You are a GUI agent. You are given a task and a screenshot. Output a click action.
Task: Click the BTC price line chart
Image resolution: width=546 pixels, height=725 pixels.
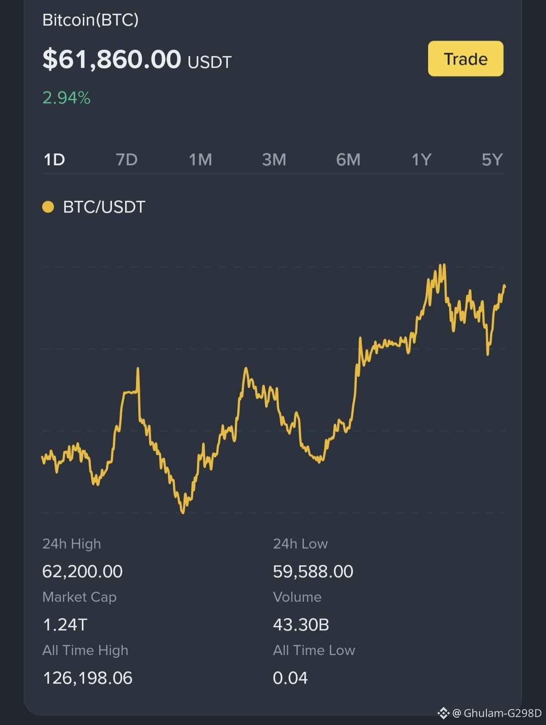(x=273, y=389)
